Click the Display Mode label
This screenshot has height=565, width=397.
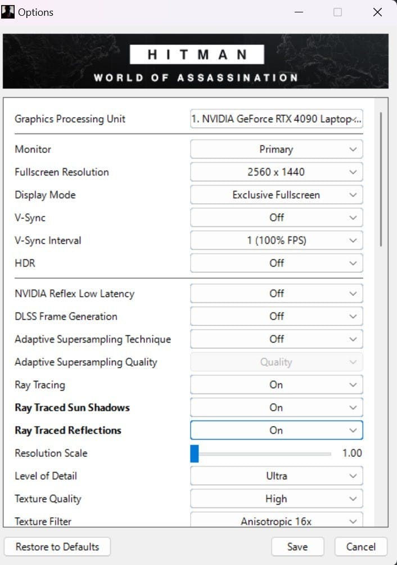click(45, 195)
